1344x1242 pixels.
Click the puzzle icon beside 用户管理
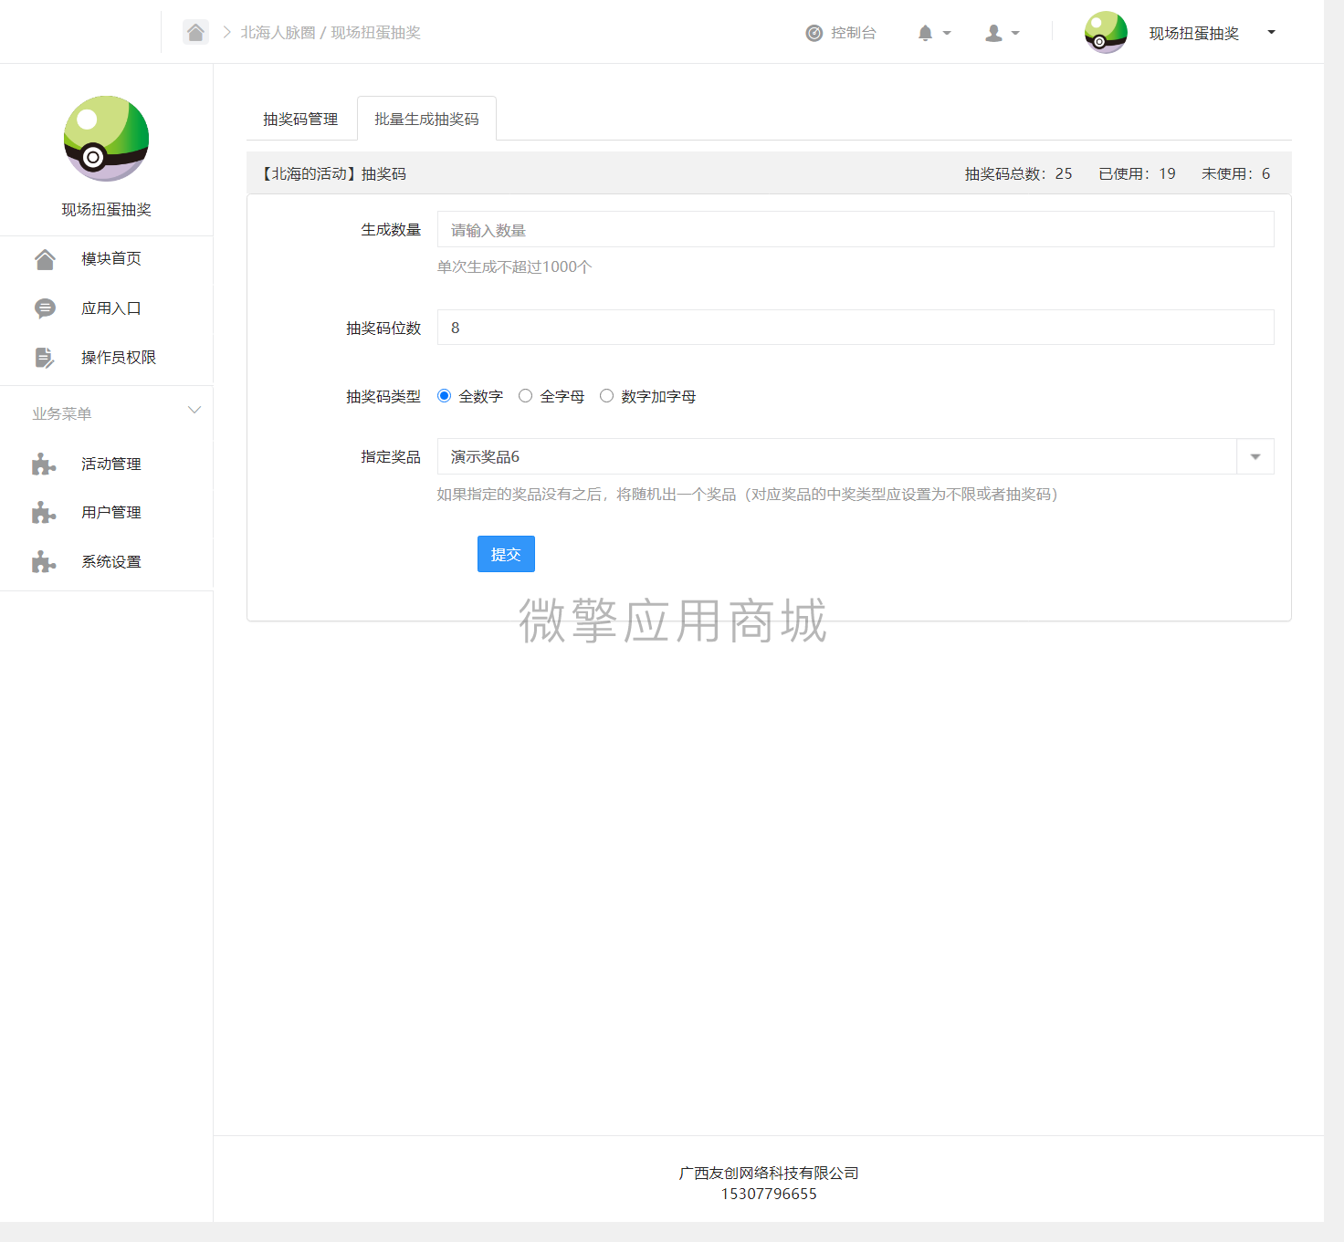pyautogui.click(x=44, y=513)
